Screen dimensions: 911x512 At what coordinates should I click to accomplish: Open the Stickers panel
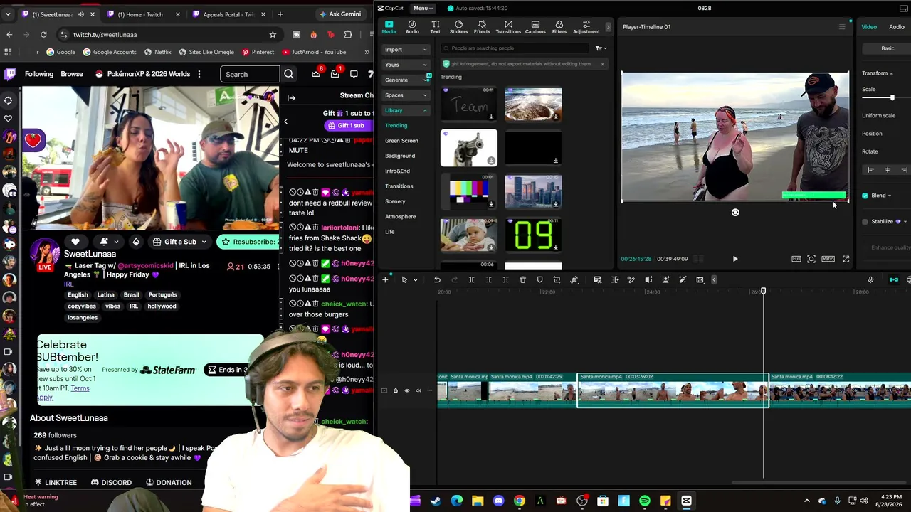458,27
